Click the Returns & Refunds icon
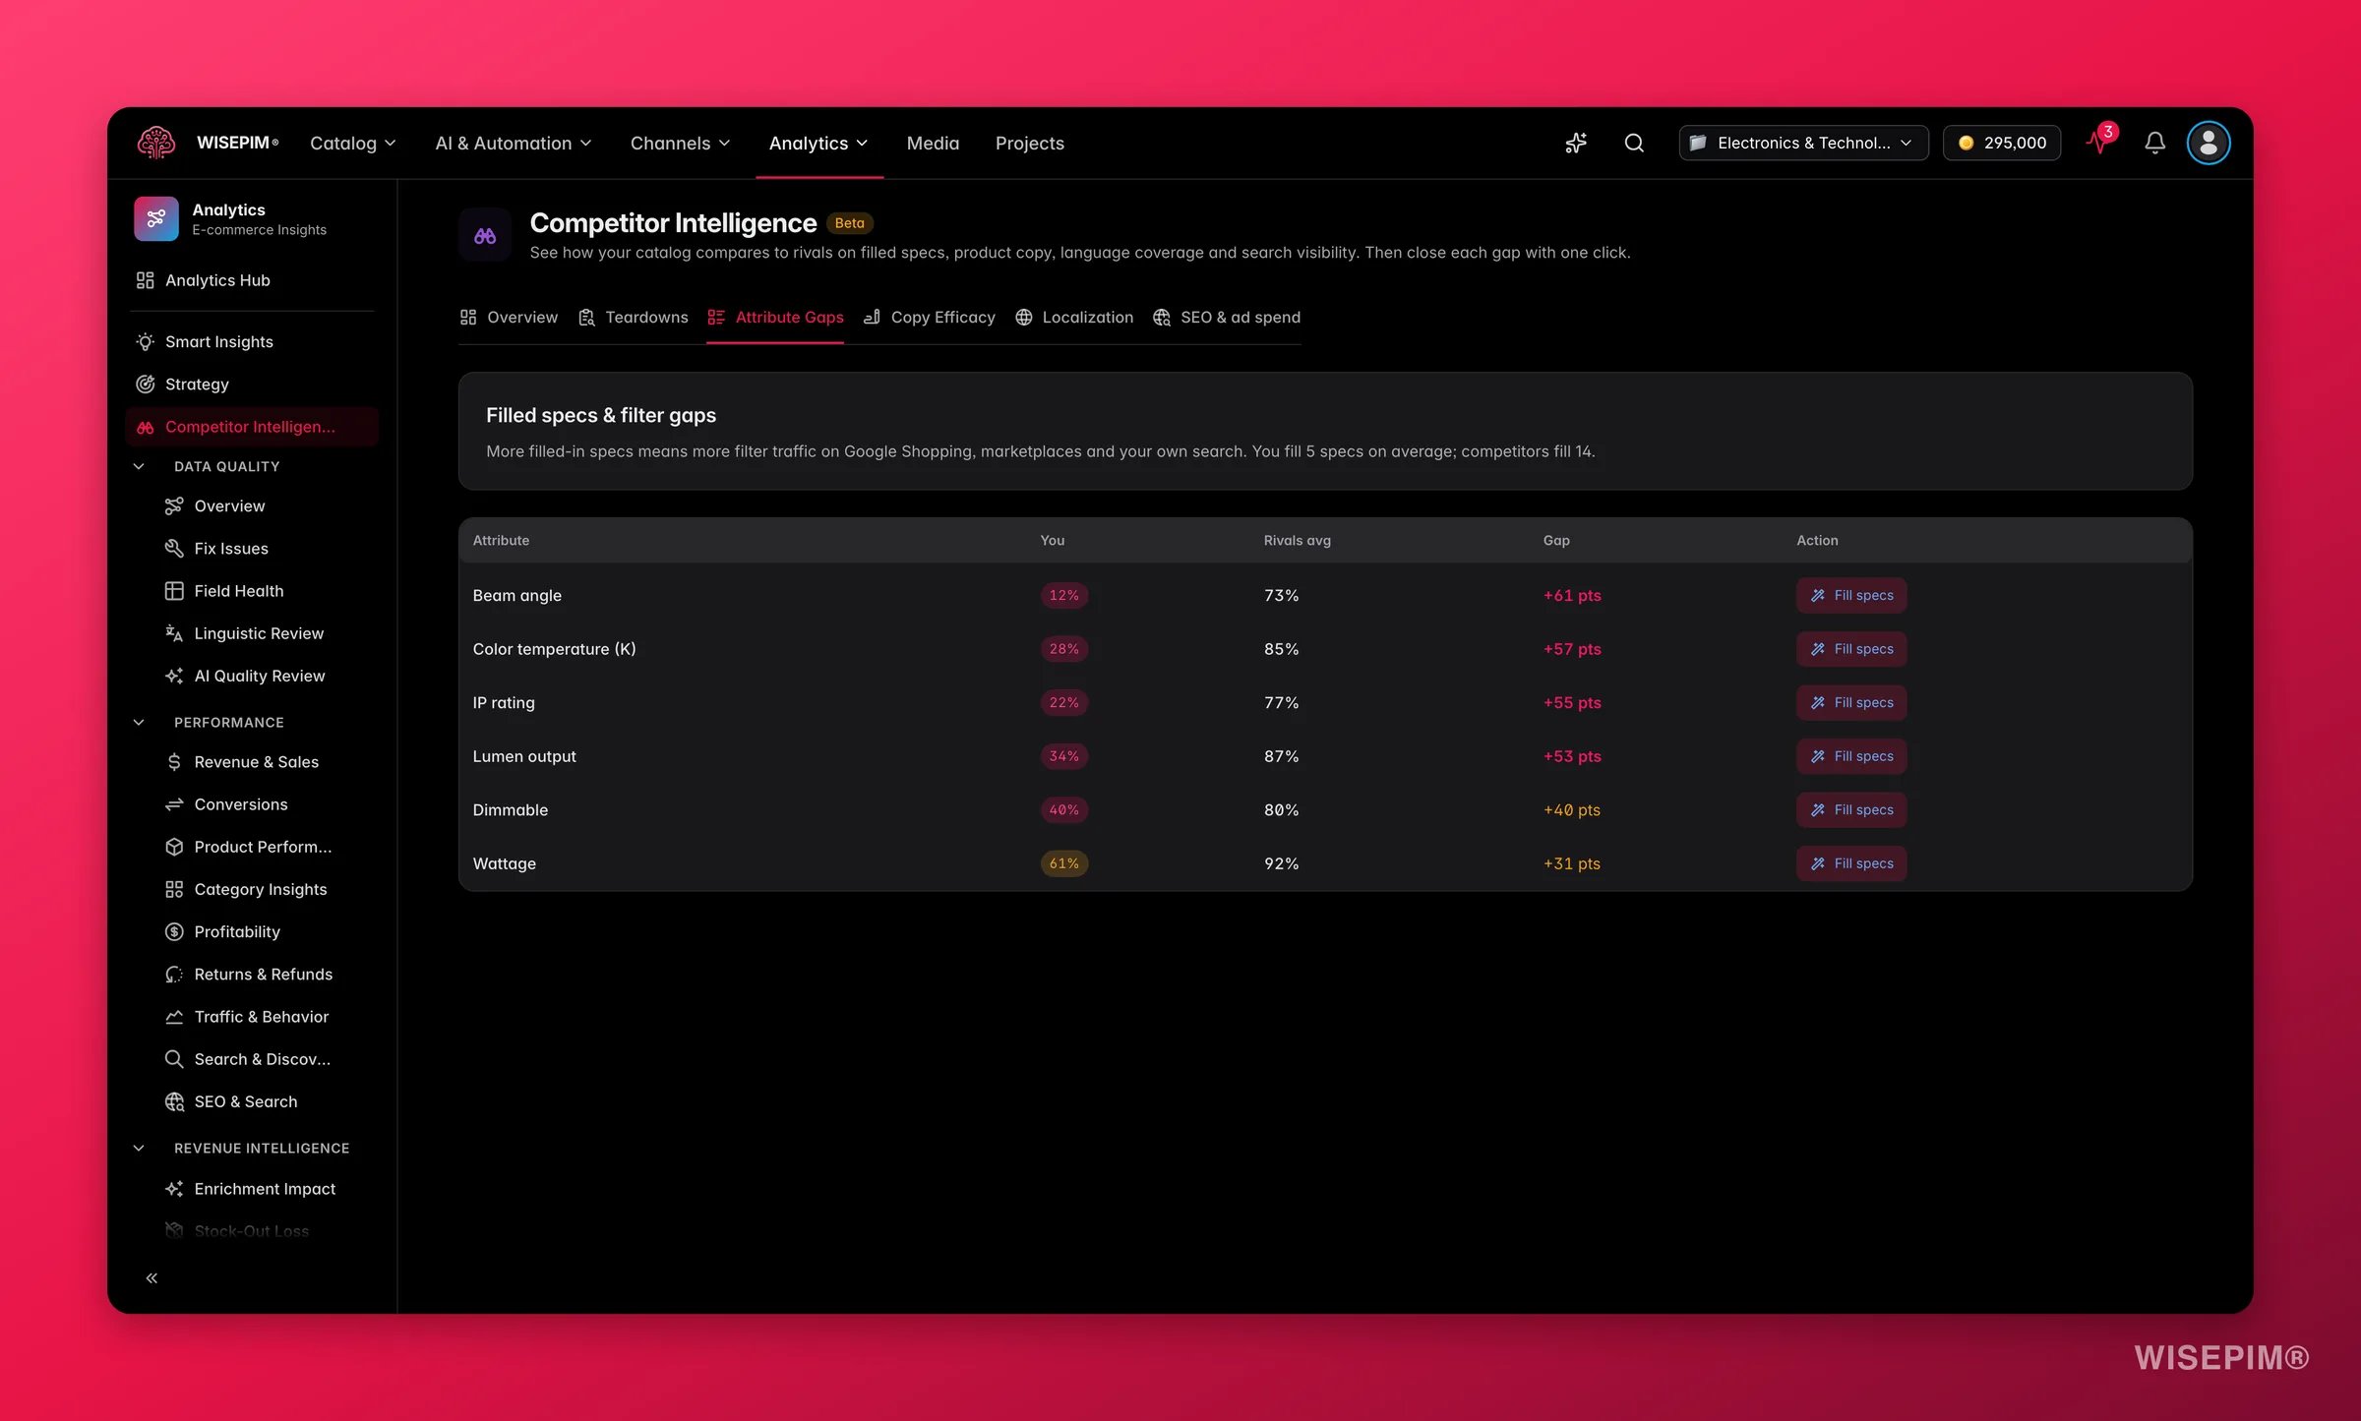The height and width of the screenshot is (1421, 2361). tap(174, 974)
